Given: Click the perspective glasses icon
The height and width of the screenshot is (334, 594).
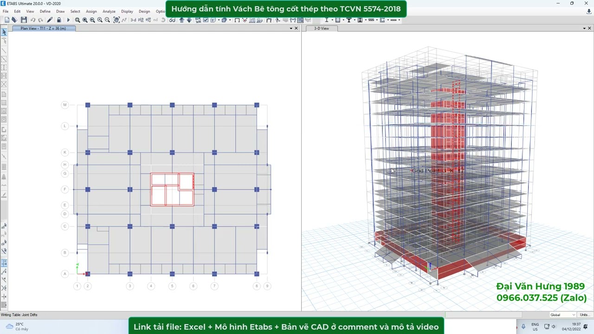Looking at the screenshot, I should click(172, 20).
